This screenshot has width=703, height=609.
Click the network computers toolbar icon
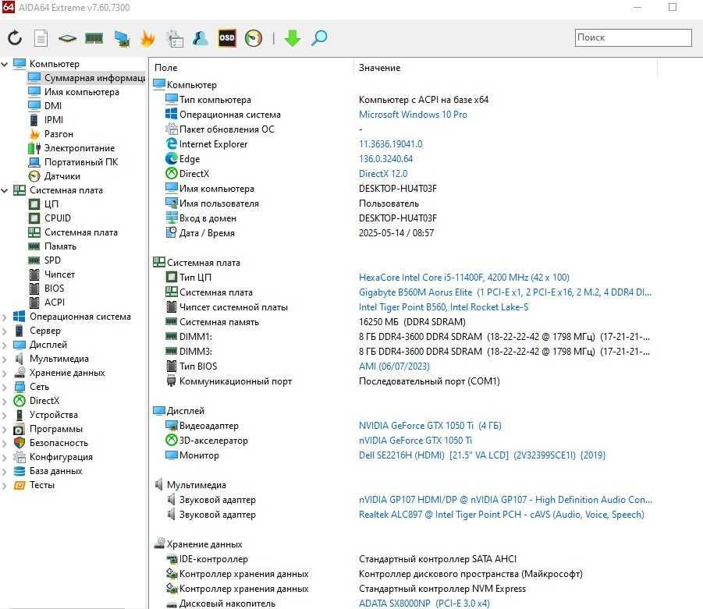[x=122, y=38]
